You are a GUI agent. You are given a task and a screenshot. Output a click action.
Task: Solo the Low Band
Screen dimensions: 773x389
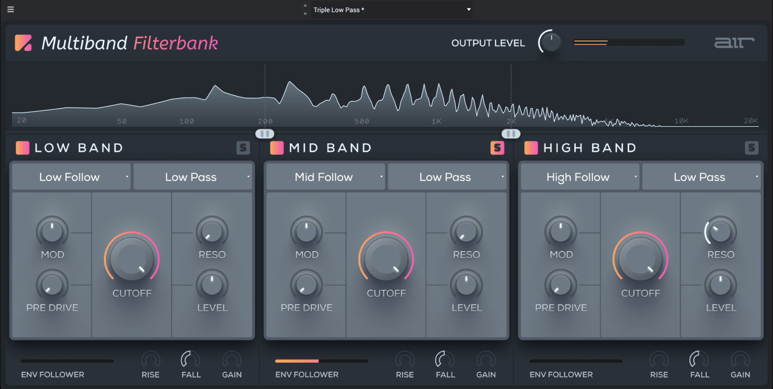[x=243, y=148]
